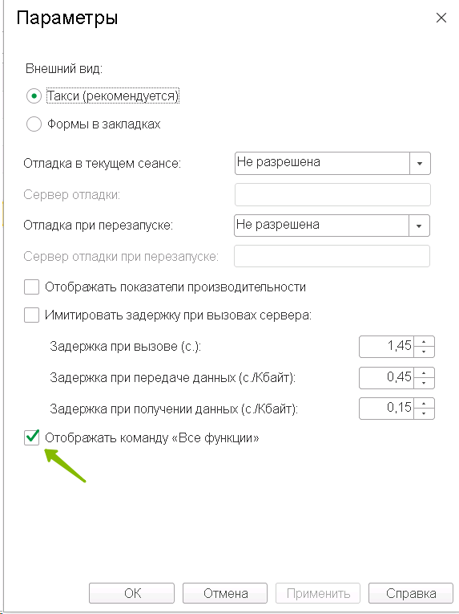Decrease Задержка при передаче данных with down arrow
The height and width of the screenshot is (614, 459).
(x=424, y=383)
